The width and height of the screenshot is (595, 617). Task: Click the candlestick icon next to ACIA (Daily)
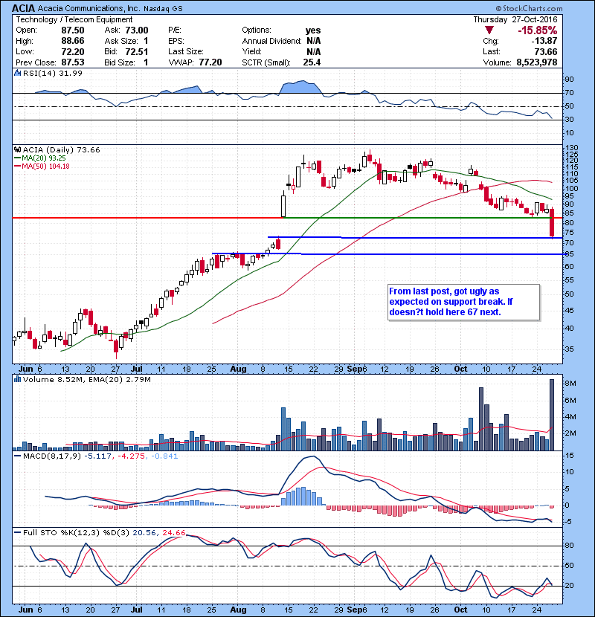pyautogui.click(x=17, y=150)
